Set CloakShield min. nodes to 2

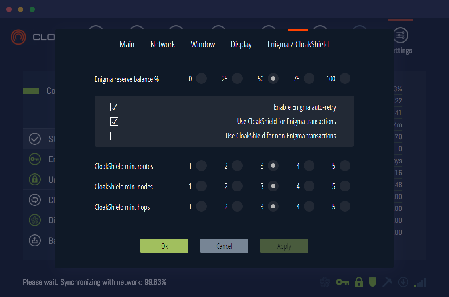[x=237, y=186]
